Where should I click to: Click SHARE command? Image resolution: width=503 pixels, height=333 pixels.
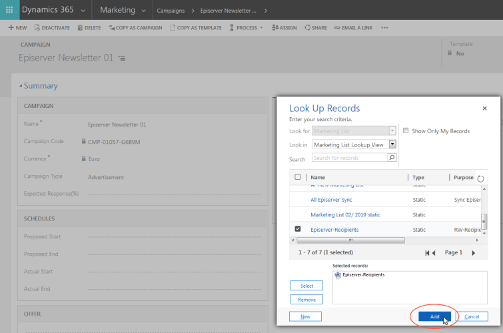pyautogui.click(x=316, y=27)
